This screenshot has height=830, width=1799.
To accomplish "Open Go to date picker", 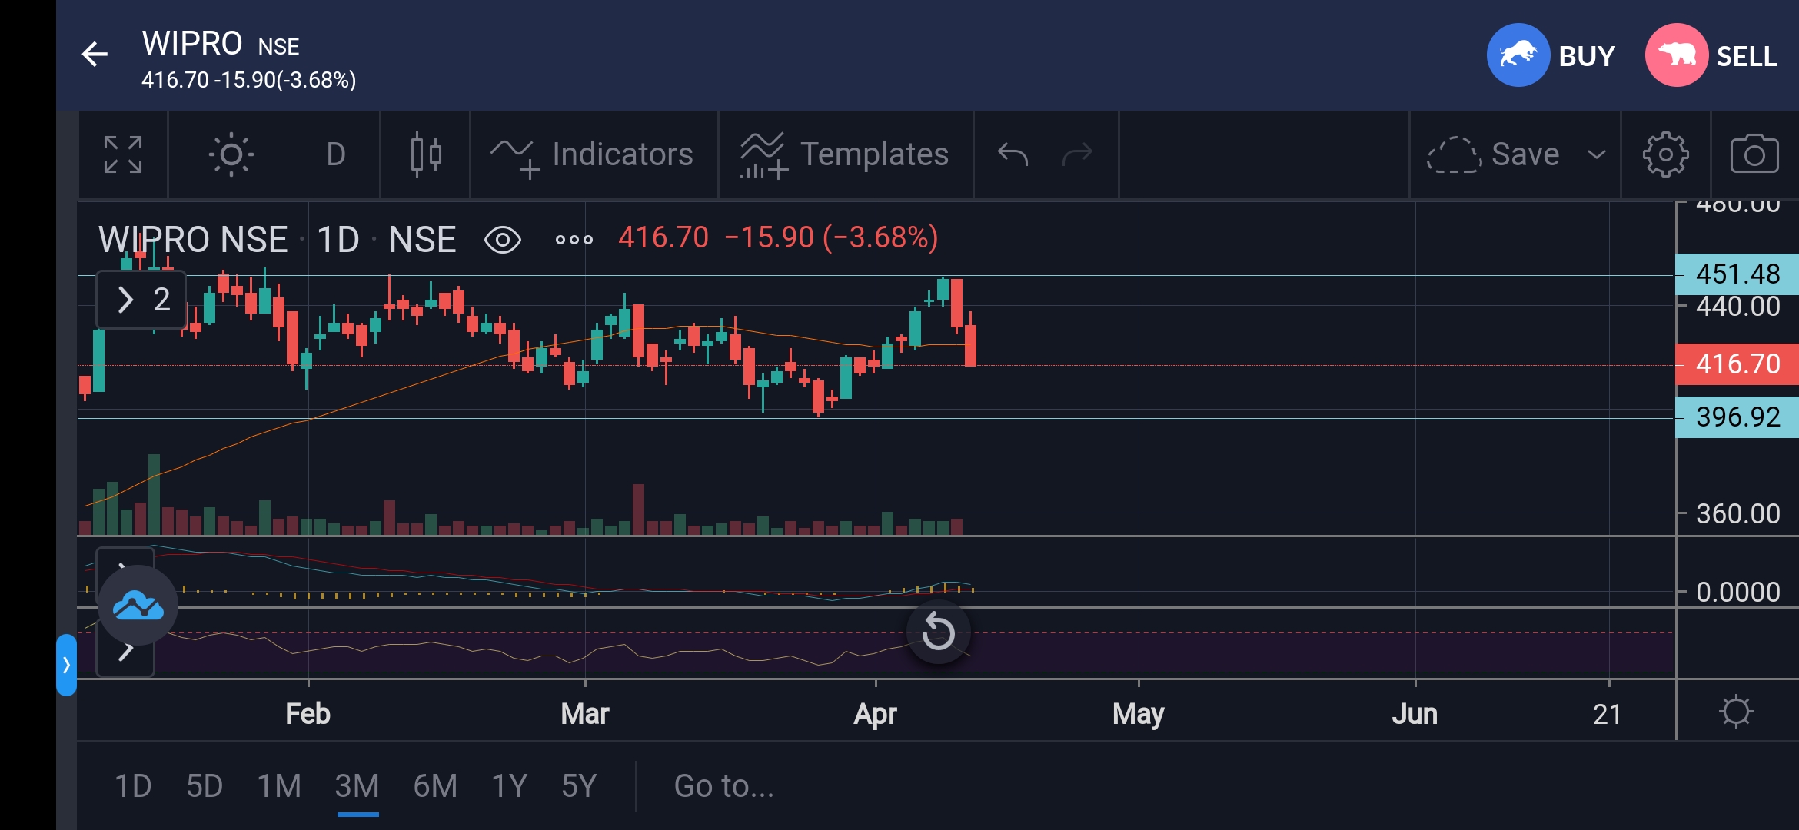I will pos(723,786).
